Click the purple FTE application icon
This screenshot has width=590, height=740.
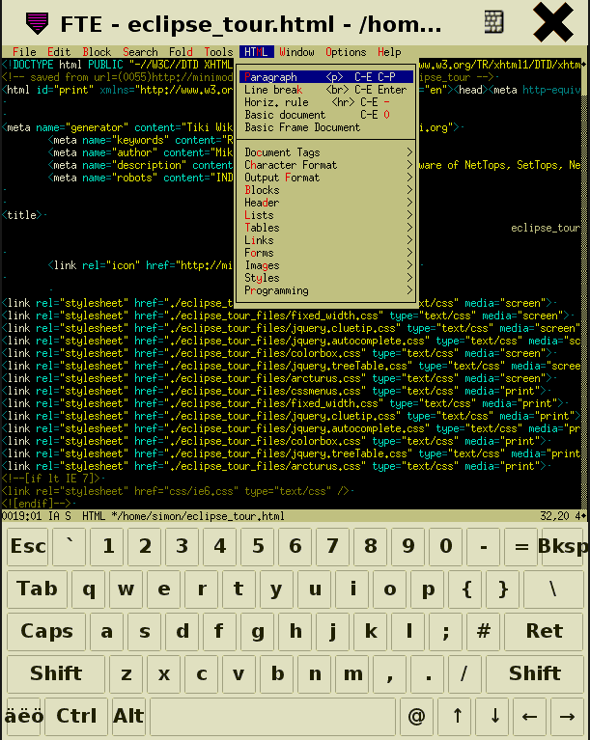pos(37,22)
